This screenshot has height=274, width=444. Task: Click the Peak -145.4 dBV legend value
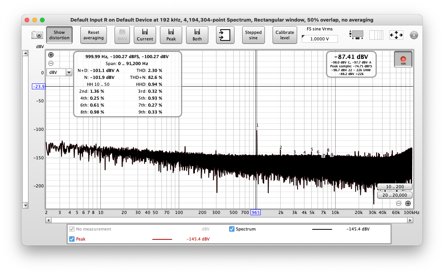click(x=198, y=239)
